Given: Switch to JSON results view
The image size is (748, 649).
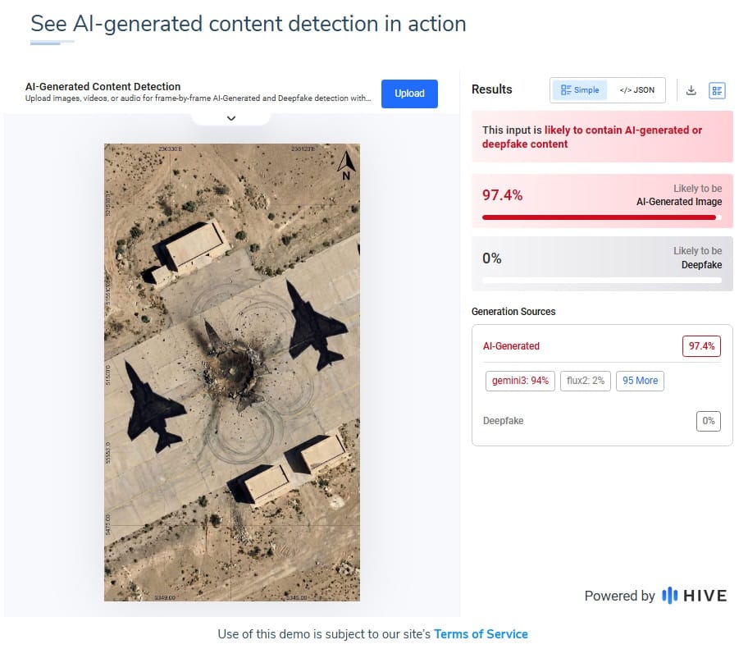Looking at the screenshot, I should coord(636,90).
